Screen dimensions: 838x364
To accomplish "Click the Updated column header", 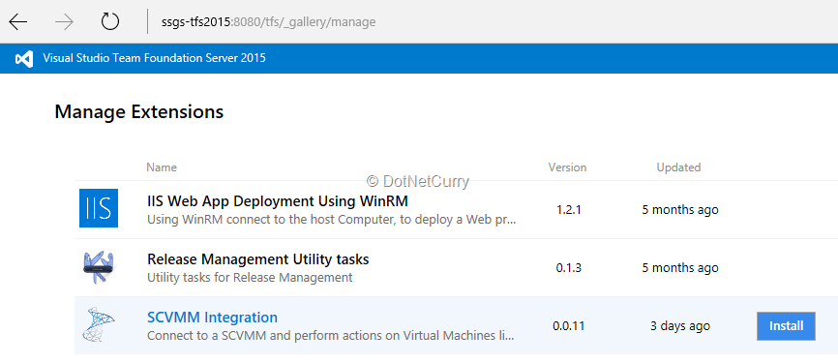I will point(678,167).
